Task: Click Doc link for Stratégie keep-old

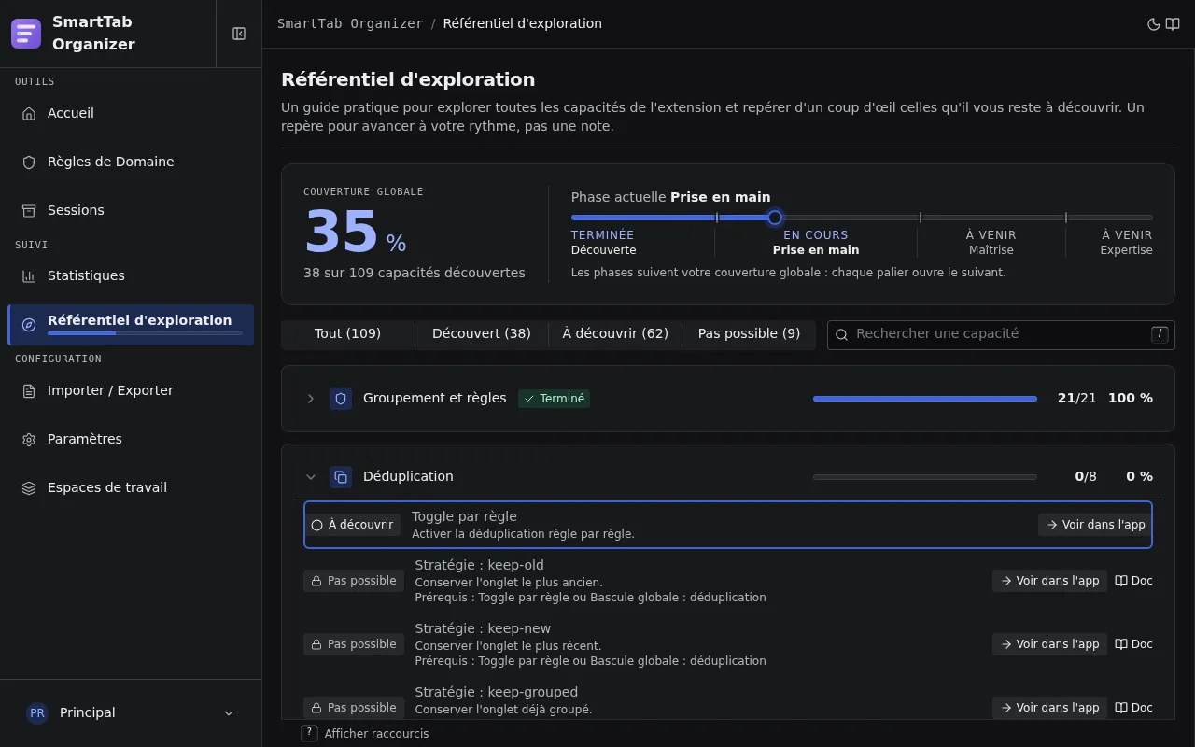Action: [x=1133, y=581]
